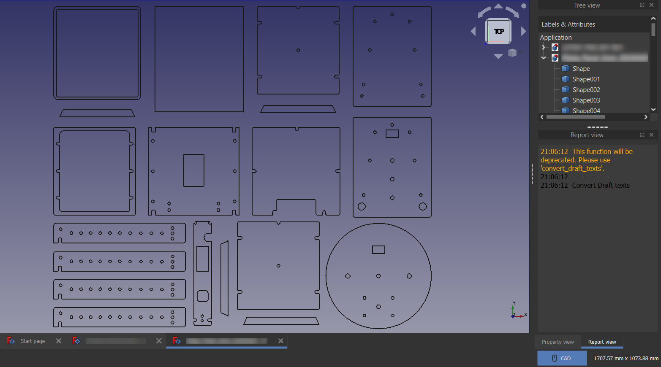Float the Report view panel
The image size is (661, 367).
point(642,135)
